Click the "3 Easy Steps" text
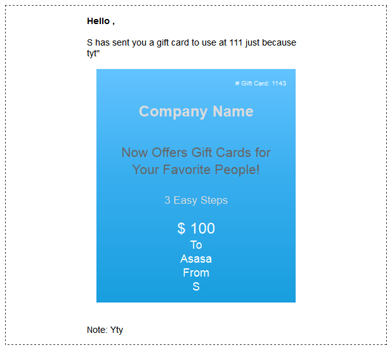 [x=196, y=200]
